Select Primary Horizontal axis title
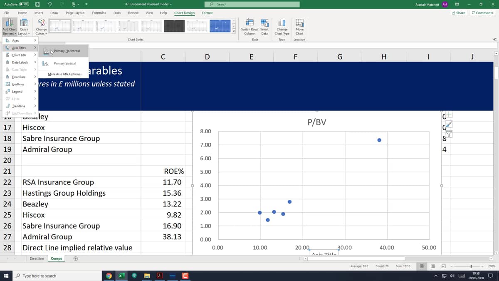 63,51
